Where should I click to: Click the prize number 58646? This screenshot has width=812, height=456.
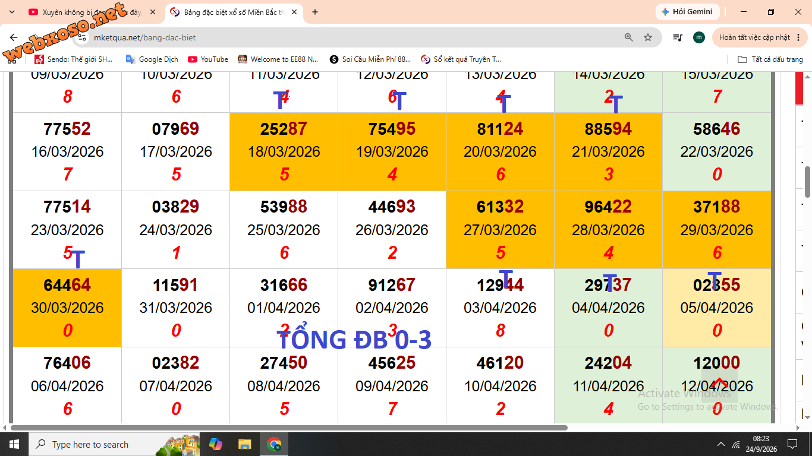coord(717,129)
